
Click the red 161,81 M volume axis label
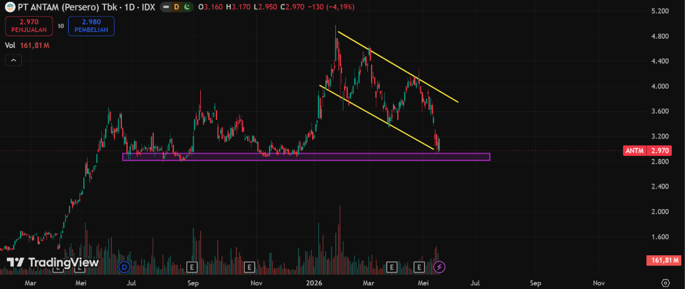[x=662, y=261]
